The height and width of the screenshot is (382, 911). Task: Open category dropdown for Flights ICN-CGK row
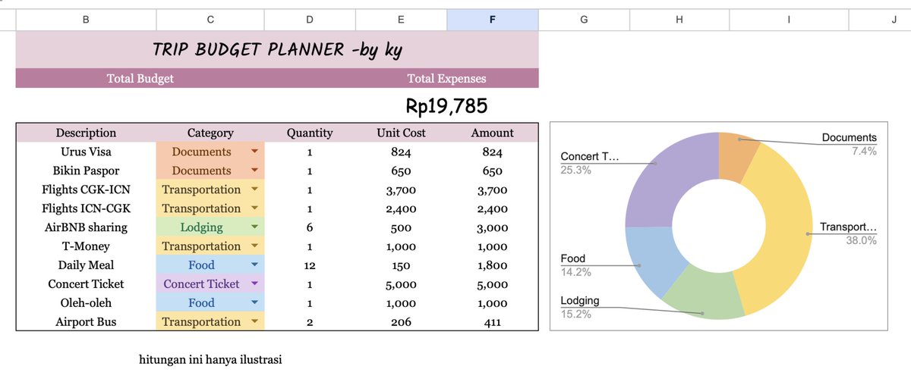click(x=254, y=208)
